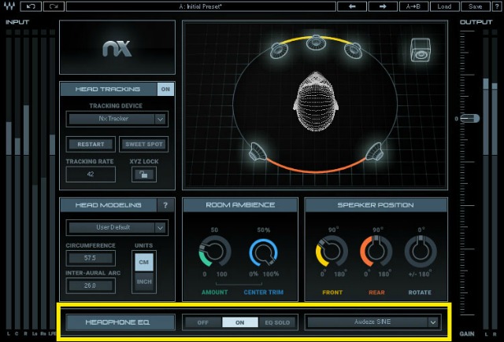504x342 pixels.
Task: Click the XYZ Lock padlock icon
Action: pos(143,174)
